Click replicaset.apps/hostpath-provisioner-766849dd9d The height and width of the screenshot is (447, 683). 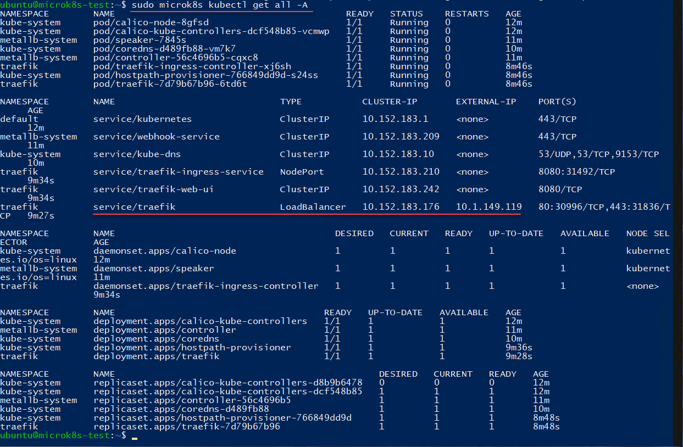(223, 418)
